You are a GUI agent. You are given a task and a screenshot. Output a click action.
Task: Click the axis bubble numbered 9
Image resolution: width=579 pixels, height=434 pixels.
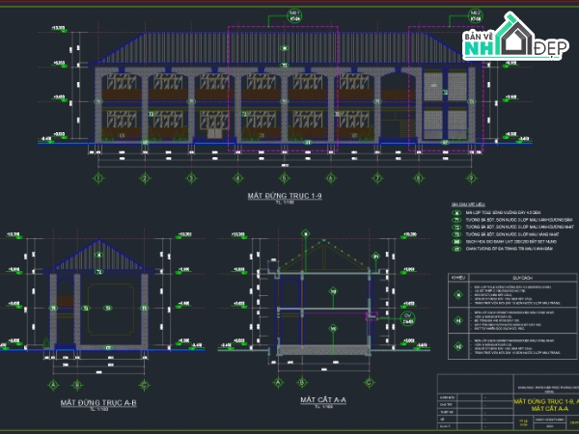(x=471, y=178)
